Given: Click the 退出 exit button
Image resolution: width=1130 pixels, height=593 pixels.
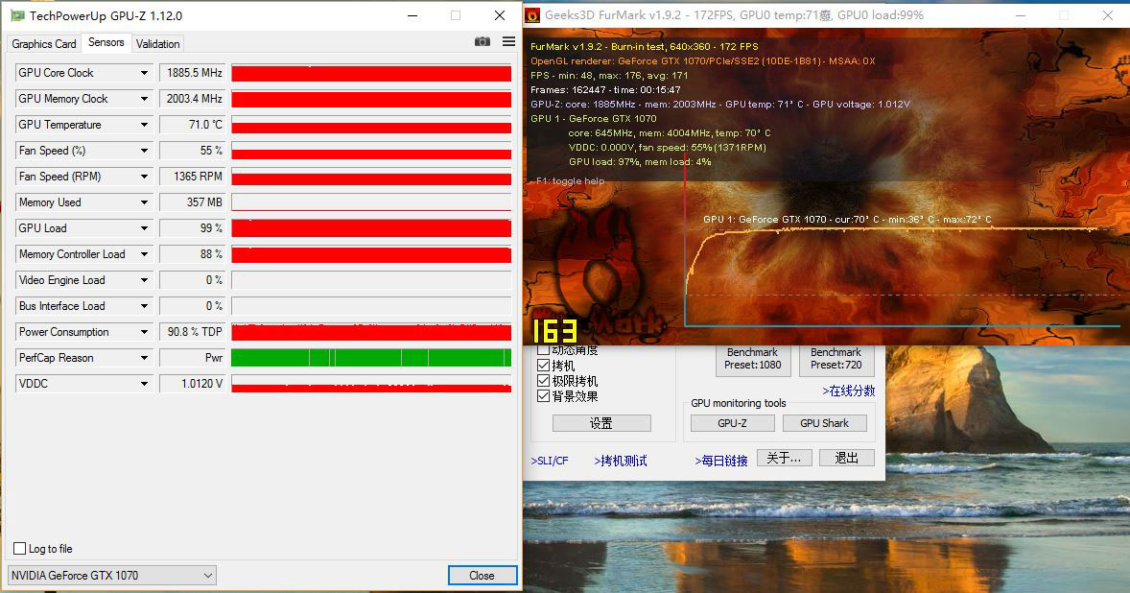Looking at the screenshot, I should coord(847,458).
